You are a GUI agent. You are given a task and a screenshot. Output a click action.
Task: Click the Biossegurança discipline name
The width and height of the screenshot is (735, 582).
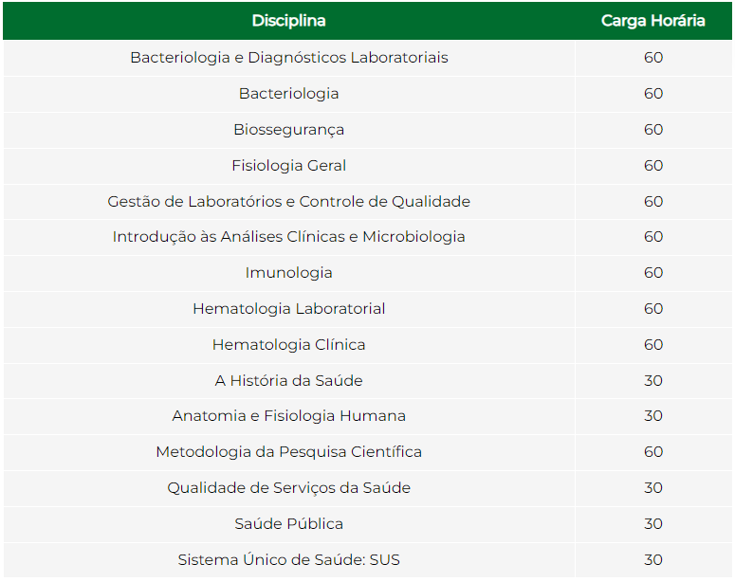coord(288,130)
